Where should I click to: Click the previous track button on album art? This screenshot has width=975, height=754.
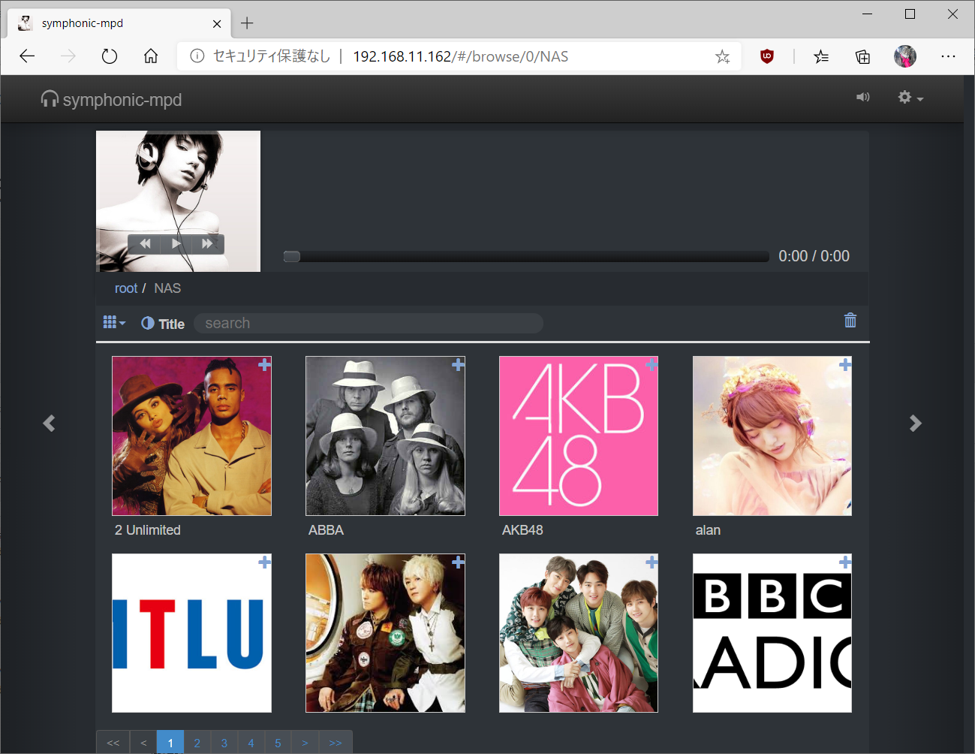click(145, 244)
